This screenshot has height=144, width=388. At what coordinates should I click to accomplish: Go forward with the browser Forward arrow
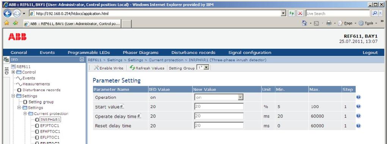pos(17,13)
